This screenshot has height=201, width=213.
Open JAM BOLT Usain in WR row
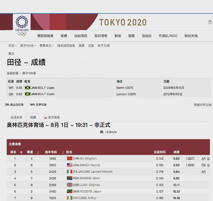click(x=43, y=88)
